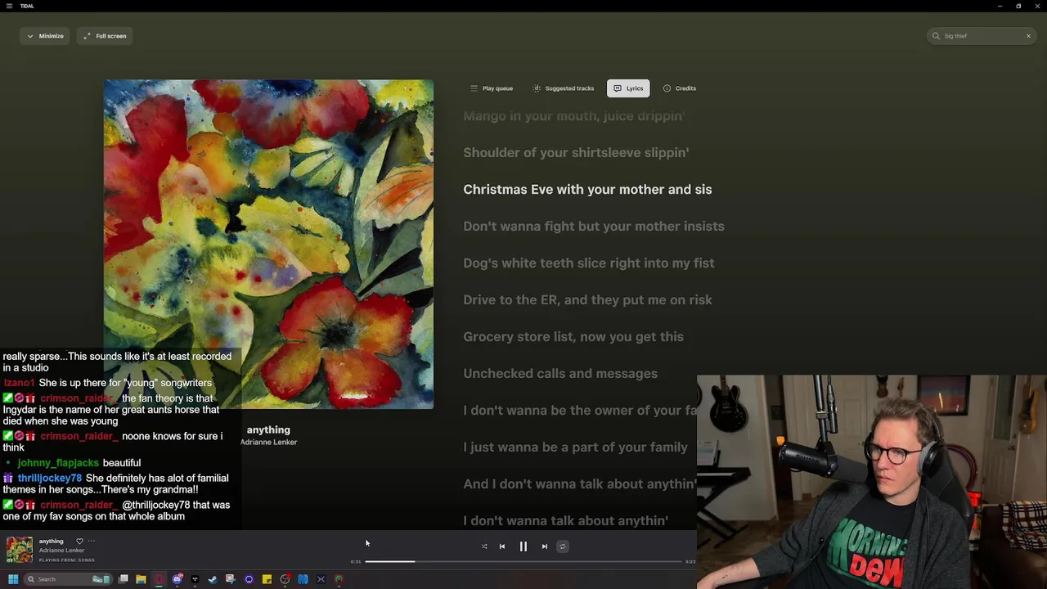
Task: Open Steam from the taskbar
Action: click(213, 579)
